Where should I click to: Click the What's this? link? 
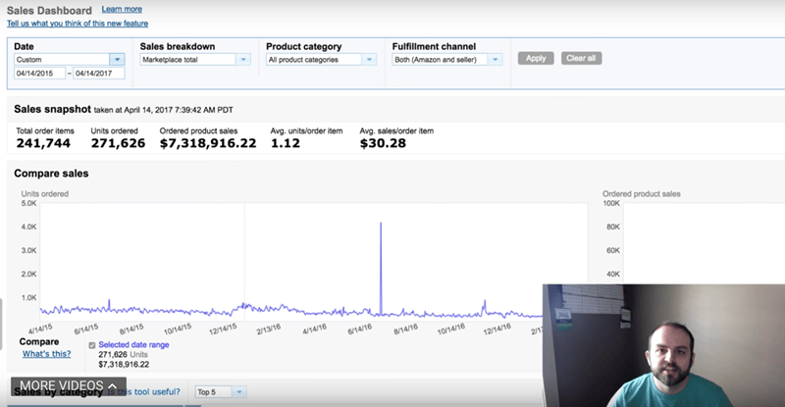pyautogui.click(x=46, y=354)
